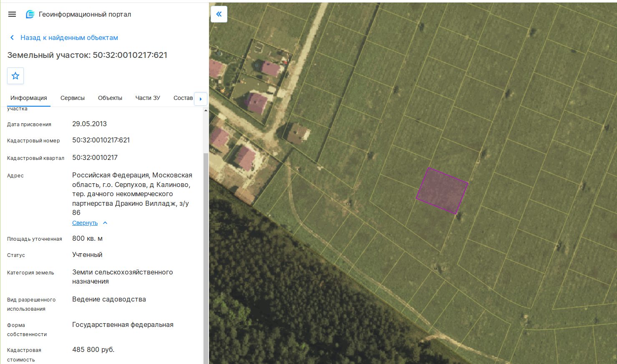Select the highlighted purple parcel on map
Image resolution: width=617 pixels, height=364 pixels.
coord(442,191)
